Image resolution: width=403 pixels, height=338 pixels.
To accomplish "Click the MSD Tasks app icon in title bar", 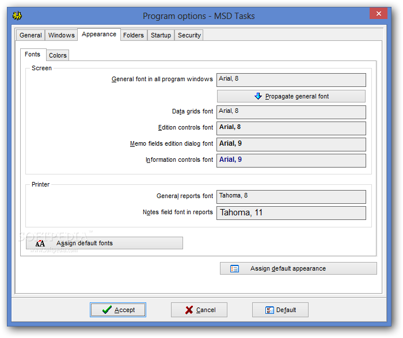I will pyautogui.click(x=17, y=16).
